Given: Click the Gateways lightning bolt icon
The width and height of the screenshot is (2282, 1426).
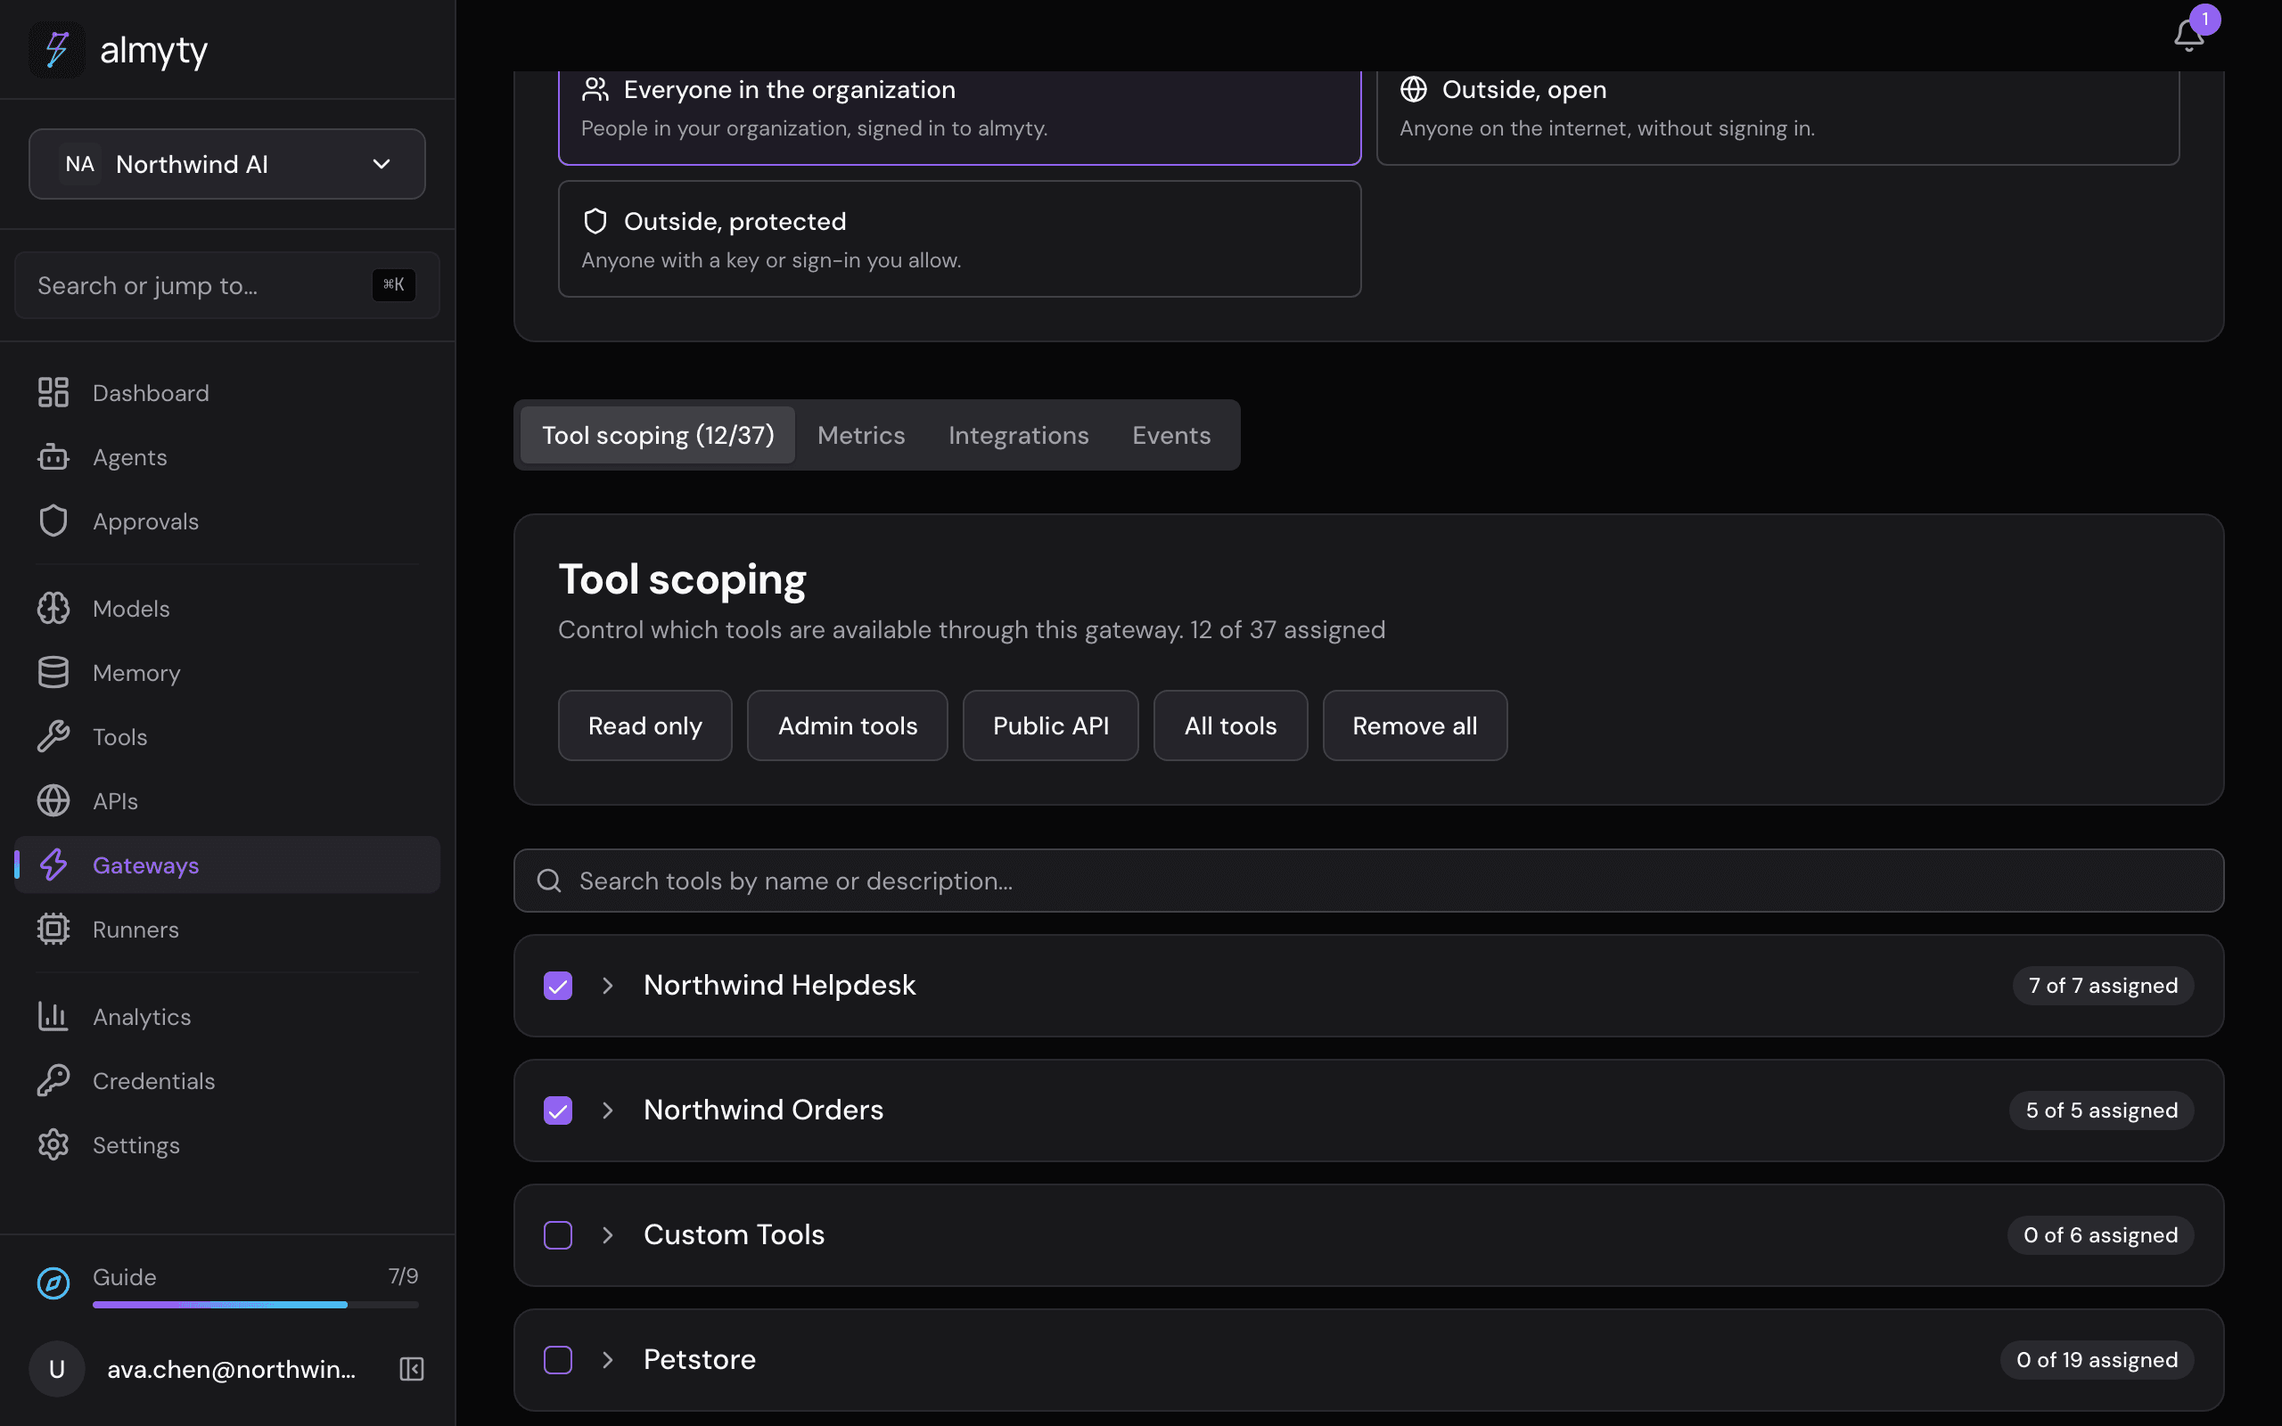Looking at the screenshot, I should [53, 865].
